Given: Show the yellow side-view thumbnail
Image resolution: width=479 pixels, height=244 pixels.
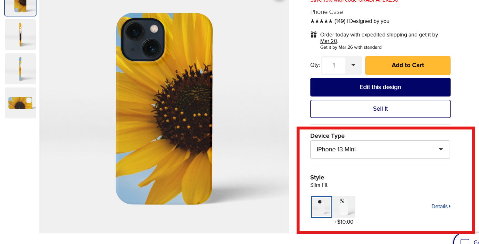Looking at the screenshot, I should coord(20,35).
